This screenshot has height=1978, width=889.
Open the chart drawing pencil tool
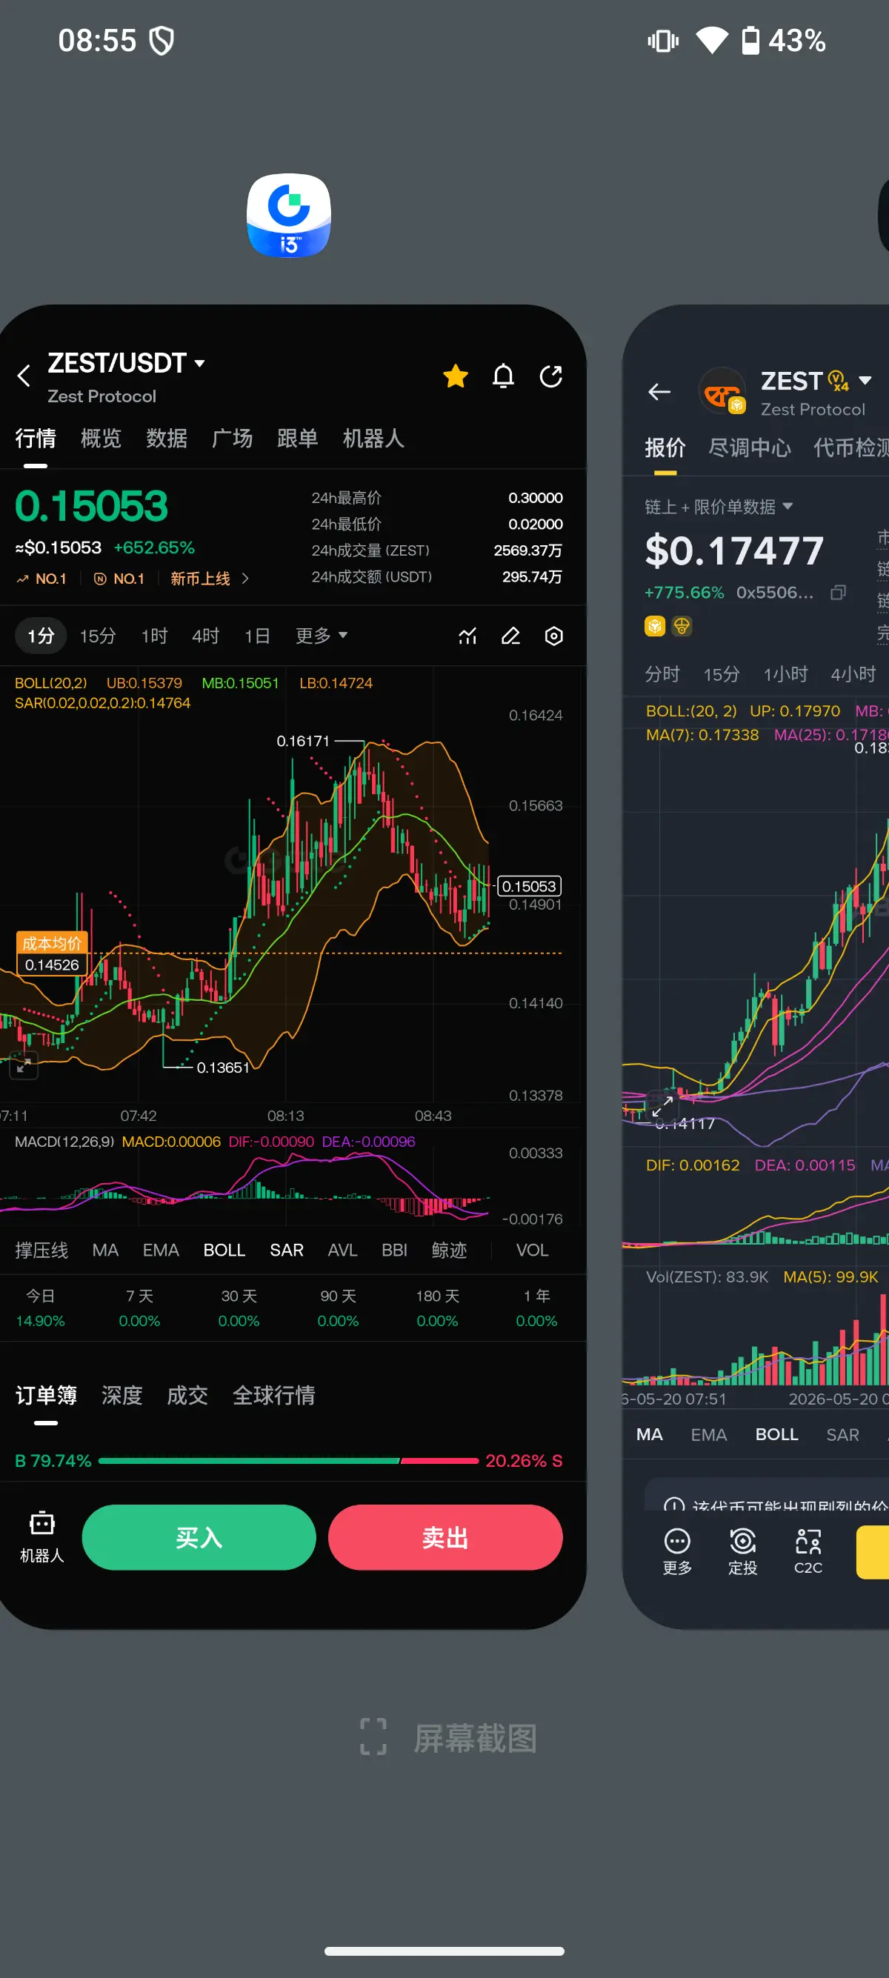point(510,636)
